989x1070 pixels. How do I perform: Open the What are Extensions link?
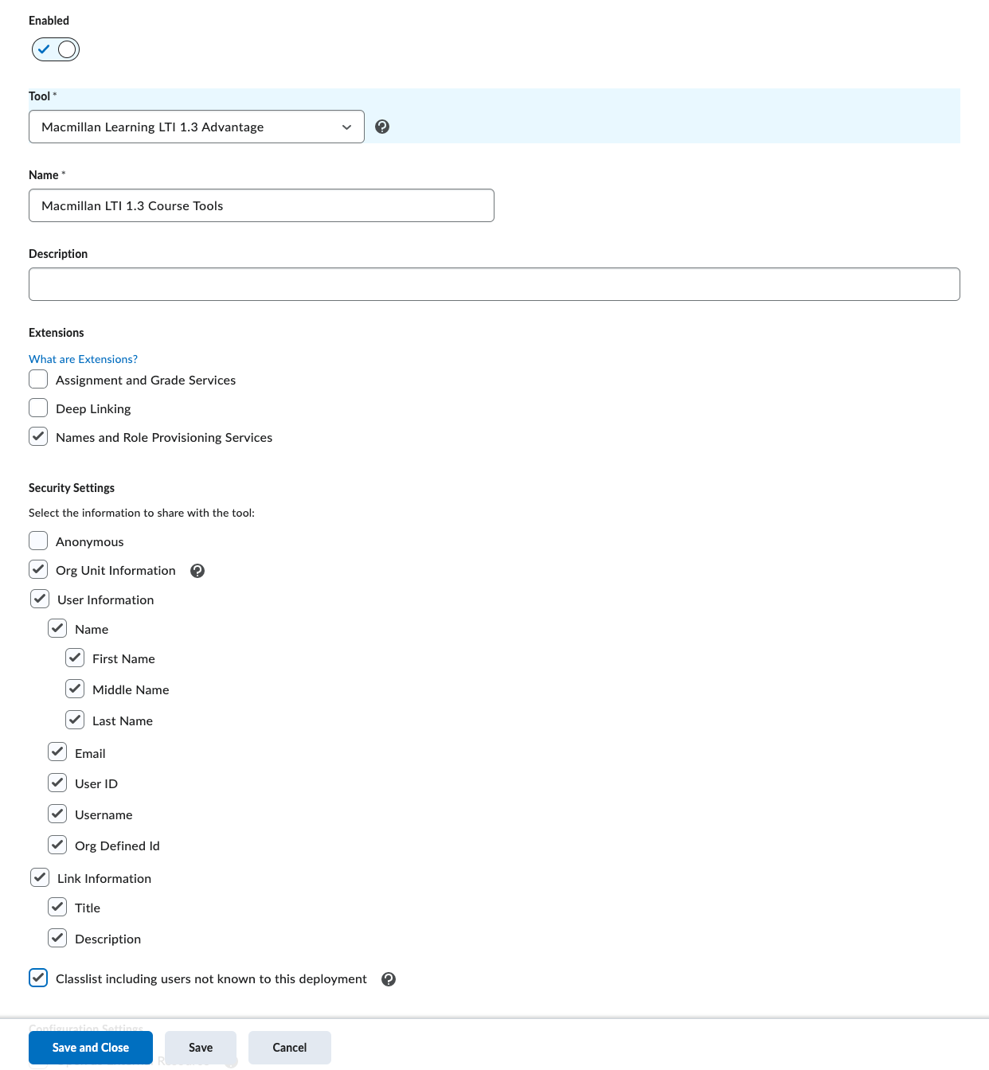pos(83,359)
